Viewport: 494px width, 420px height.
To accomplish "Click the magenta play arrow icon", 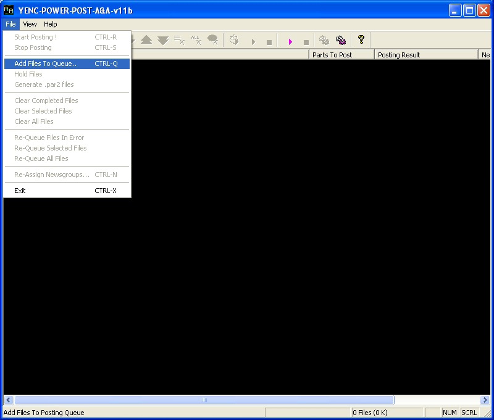I will (x=290, y=41).
